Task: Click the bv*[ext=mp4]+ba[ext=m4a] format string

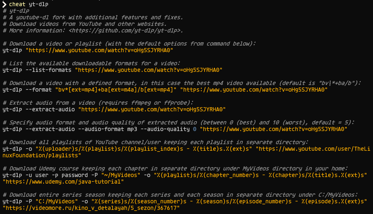Action: tap(116, 90)
